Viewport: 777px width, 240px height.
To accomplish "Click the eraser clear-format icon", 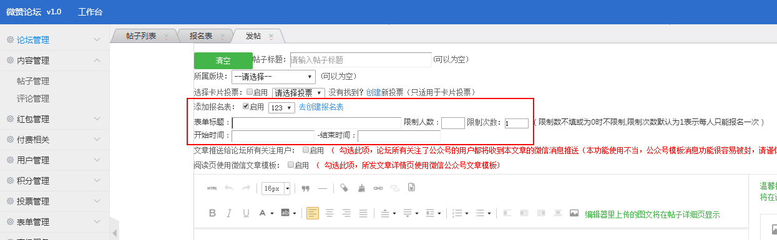I will 344,188.
